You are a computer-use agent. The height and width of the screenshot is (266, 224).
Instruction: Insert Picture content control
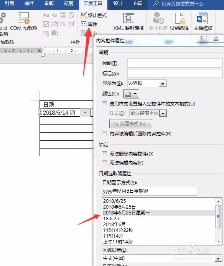tap(63, 15)
